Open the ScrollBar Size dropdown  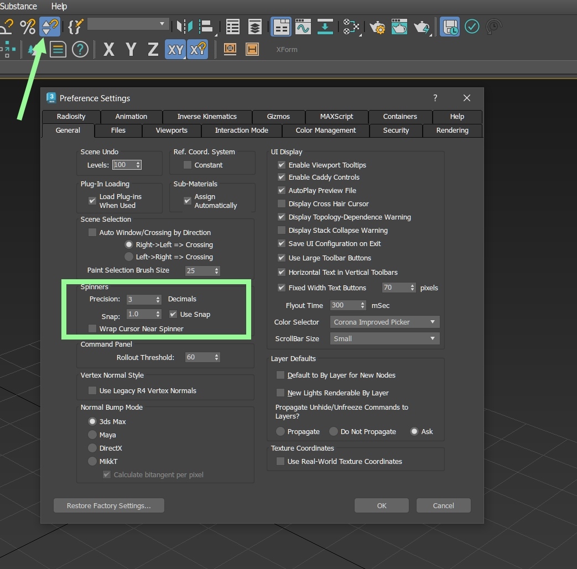[x=384, y=338]
